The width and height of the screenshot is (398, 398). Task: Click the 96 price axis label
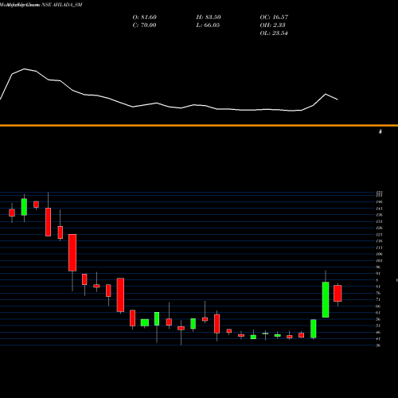coord(378,267)
